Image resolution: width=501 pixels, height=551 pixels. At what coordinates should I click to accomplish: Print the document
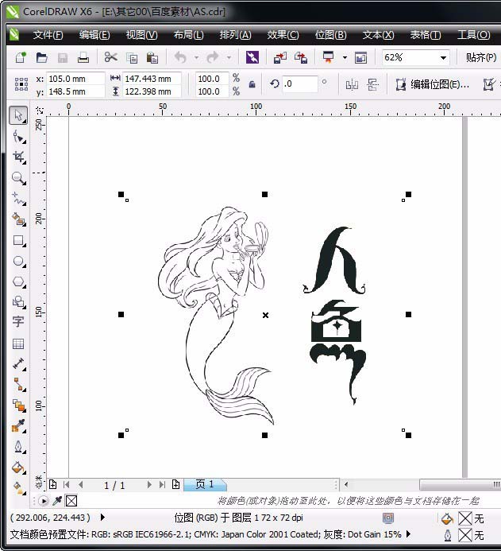[x=83, y=57]
